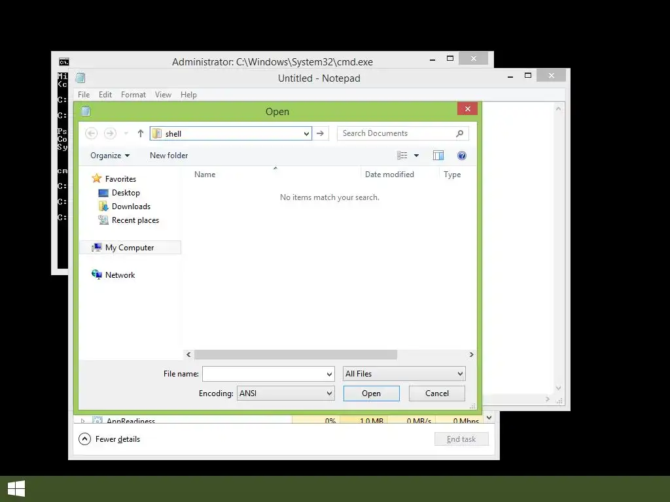670x502 pixels.
Task: Click New folder button
Action: (x=169, y=156)
